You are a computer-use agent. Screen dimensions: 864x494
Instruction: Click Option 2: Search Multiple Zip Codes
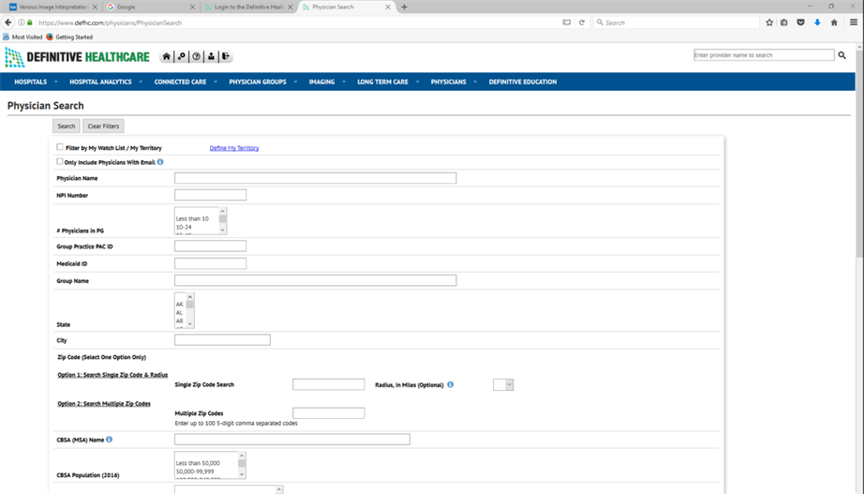click(x=104, y=404)
